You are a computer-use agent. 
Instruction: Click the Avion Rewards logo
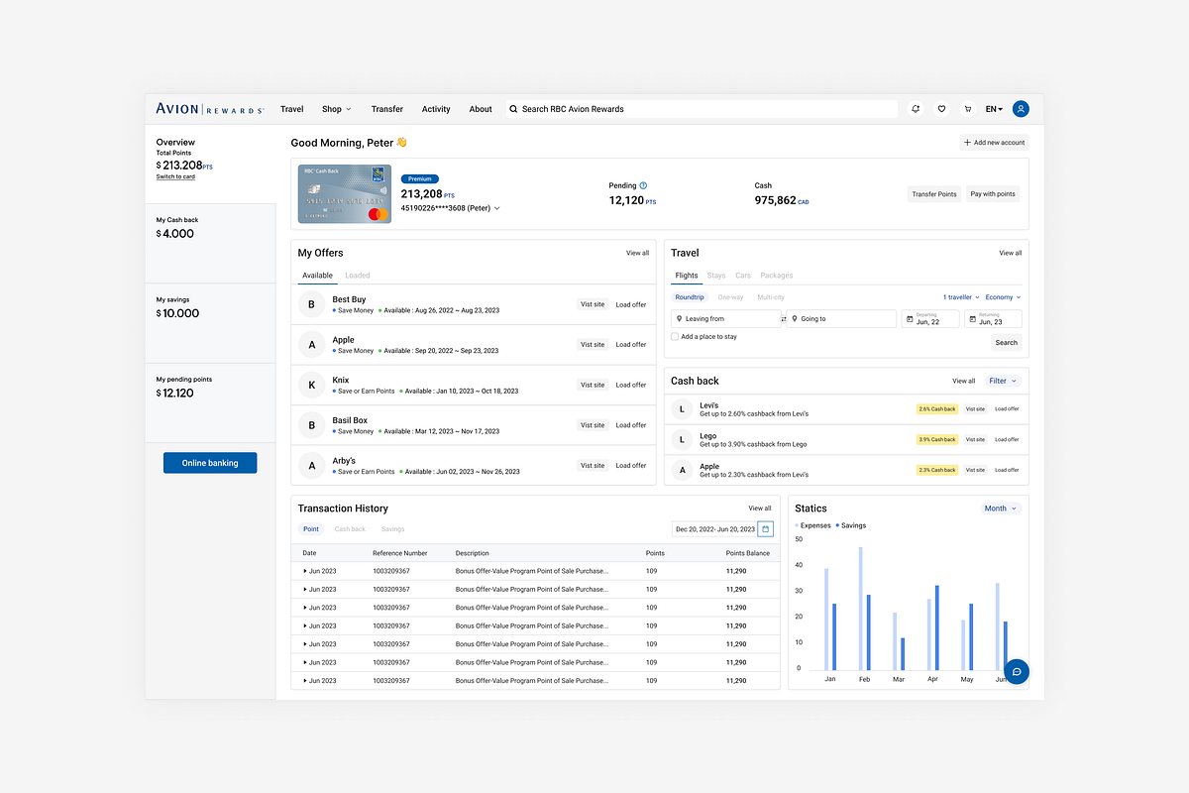[x=210, y=109]
